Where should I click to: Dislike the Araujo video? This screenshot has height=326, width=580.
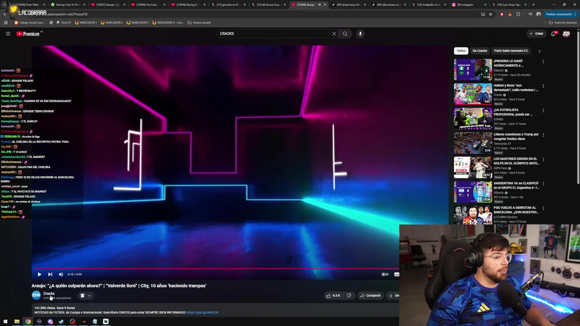[349, 296]
